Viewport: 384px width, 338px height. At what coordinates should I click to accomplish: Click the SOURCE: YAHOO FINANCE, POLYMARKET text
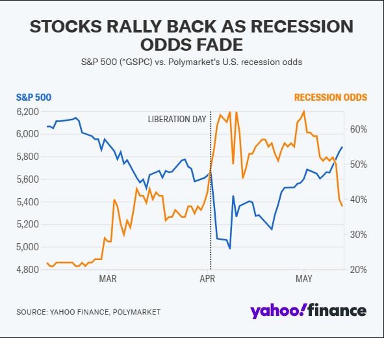click(x=88, y=312)
